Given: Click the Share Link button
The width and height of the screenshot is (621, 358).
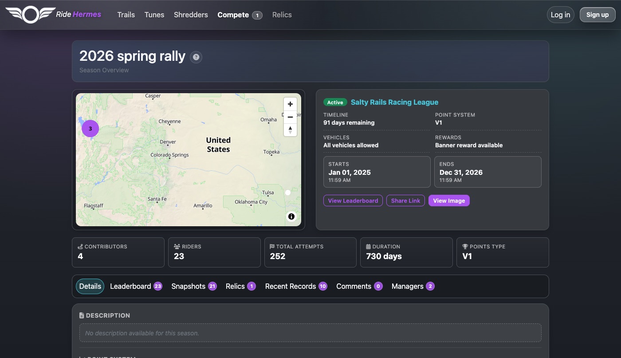Looking at the screenshot, I should pyautogui.click(x=405, y=201).
